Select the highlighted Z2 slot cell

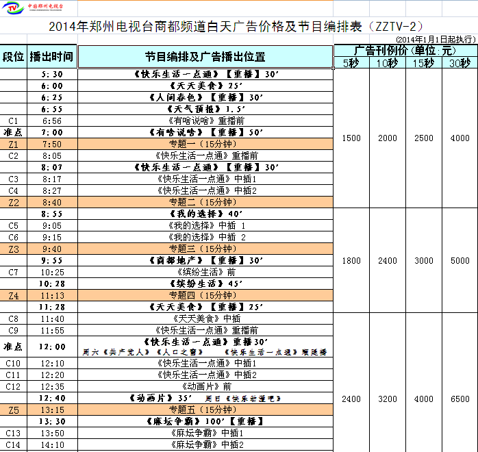tap(14, 203)
